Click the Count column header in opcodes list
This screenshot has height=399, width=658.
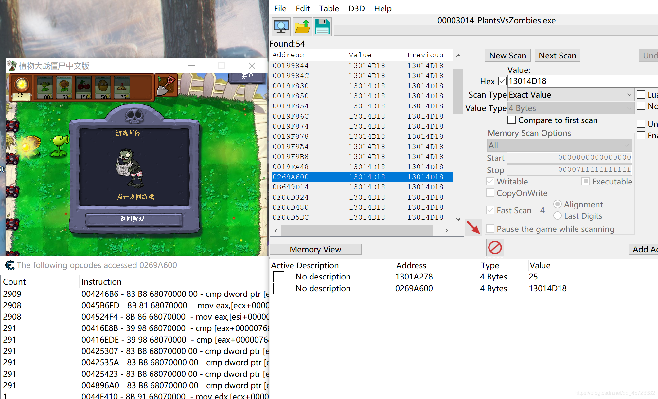click(x=40, y=282)
